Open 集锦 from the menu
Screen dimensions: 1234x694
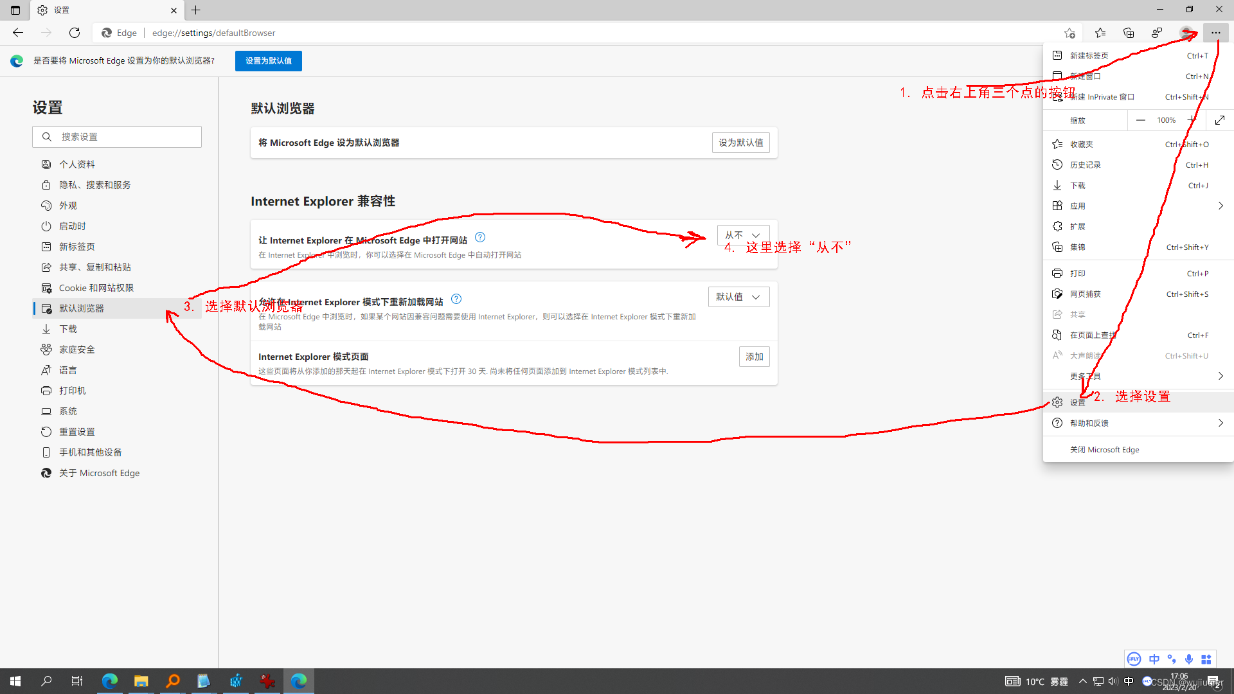pyautogui.click(x=1138, y=247)
